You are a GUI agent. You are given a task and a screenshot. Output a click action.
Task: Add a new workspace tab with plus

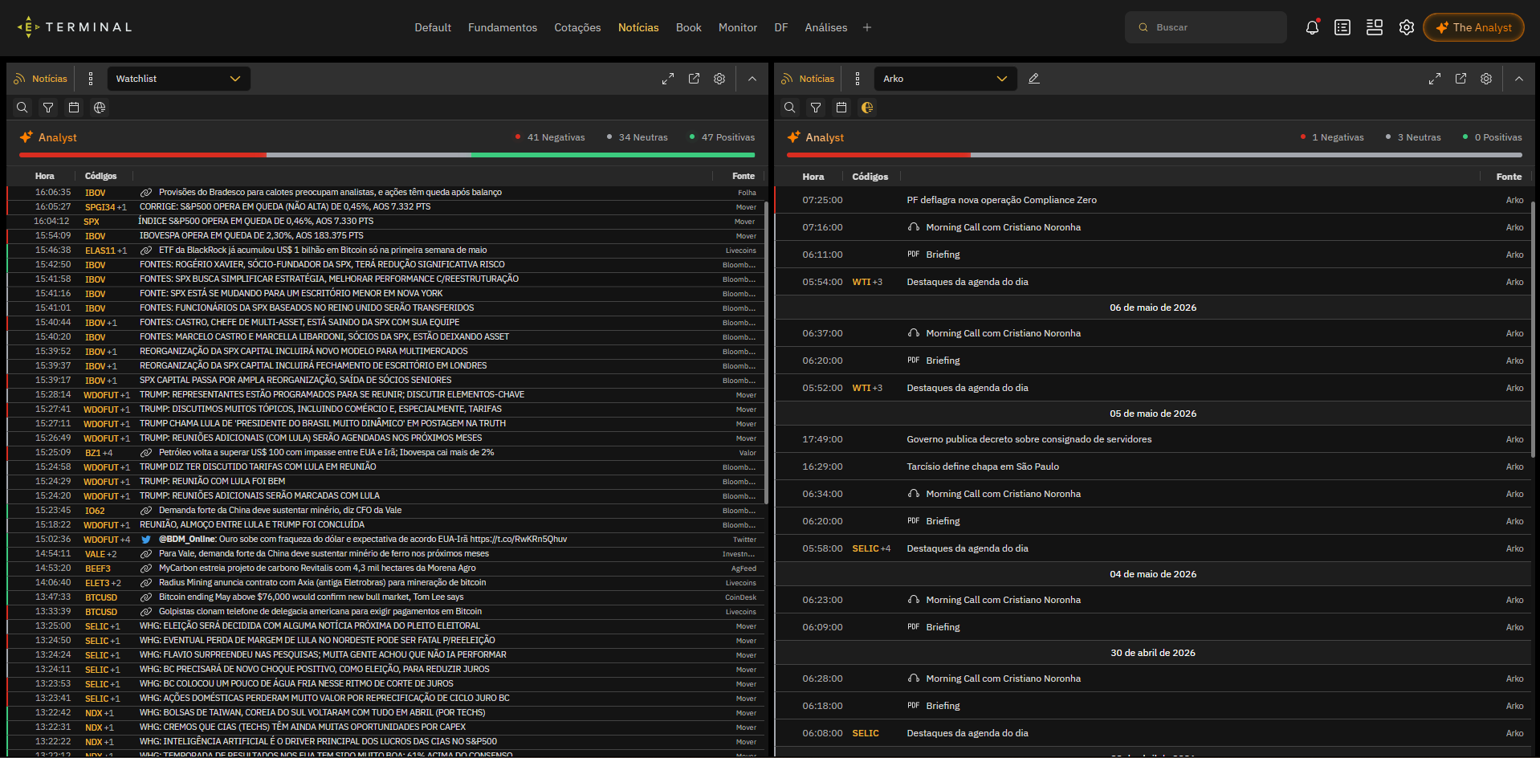(867, 27)
